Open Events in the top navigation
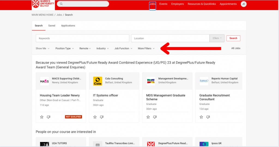The image size is (279, 147). pyautogui.click(x=163, y=4)
